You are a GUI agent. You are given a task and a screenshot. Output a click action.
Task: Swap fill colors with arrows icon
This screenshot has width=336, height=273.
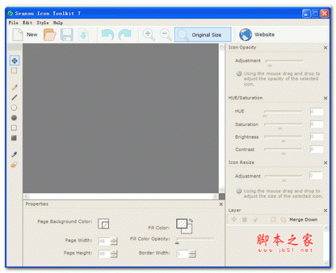click(x=191, y=220)
